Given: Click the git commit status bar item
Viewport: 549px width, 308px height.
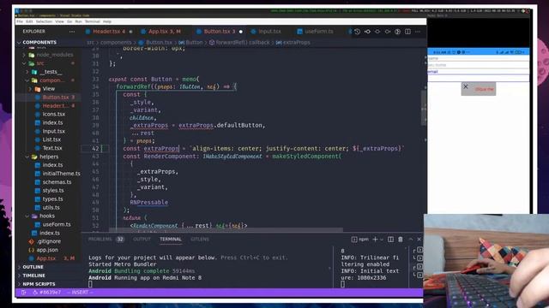Looking at the screenshot, I should tap(47, 293).
